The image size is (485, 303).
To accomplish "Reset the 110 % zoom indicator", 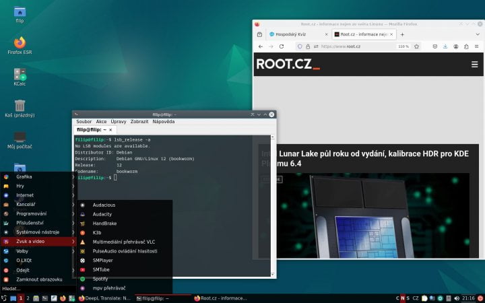I will pyautogui.click(x=403, y=46).
